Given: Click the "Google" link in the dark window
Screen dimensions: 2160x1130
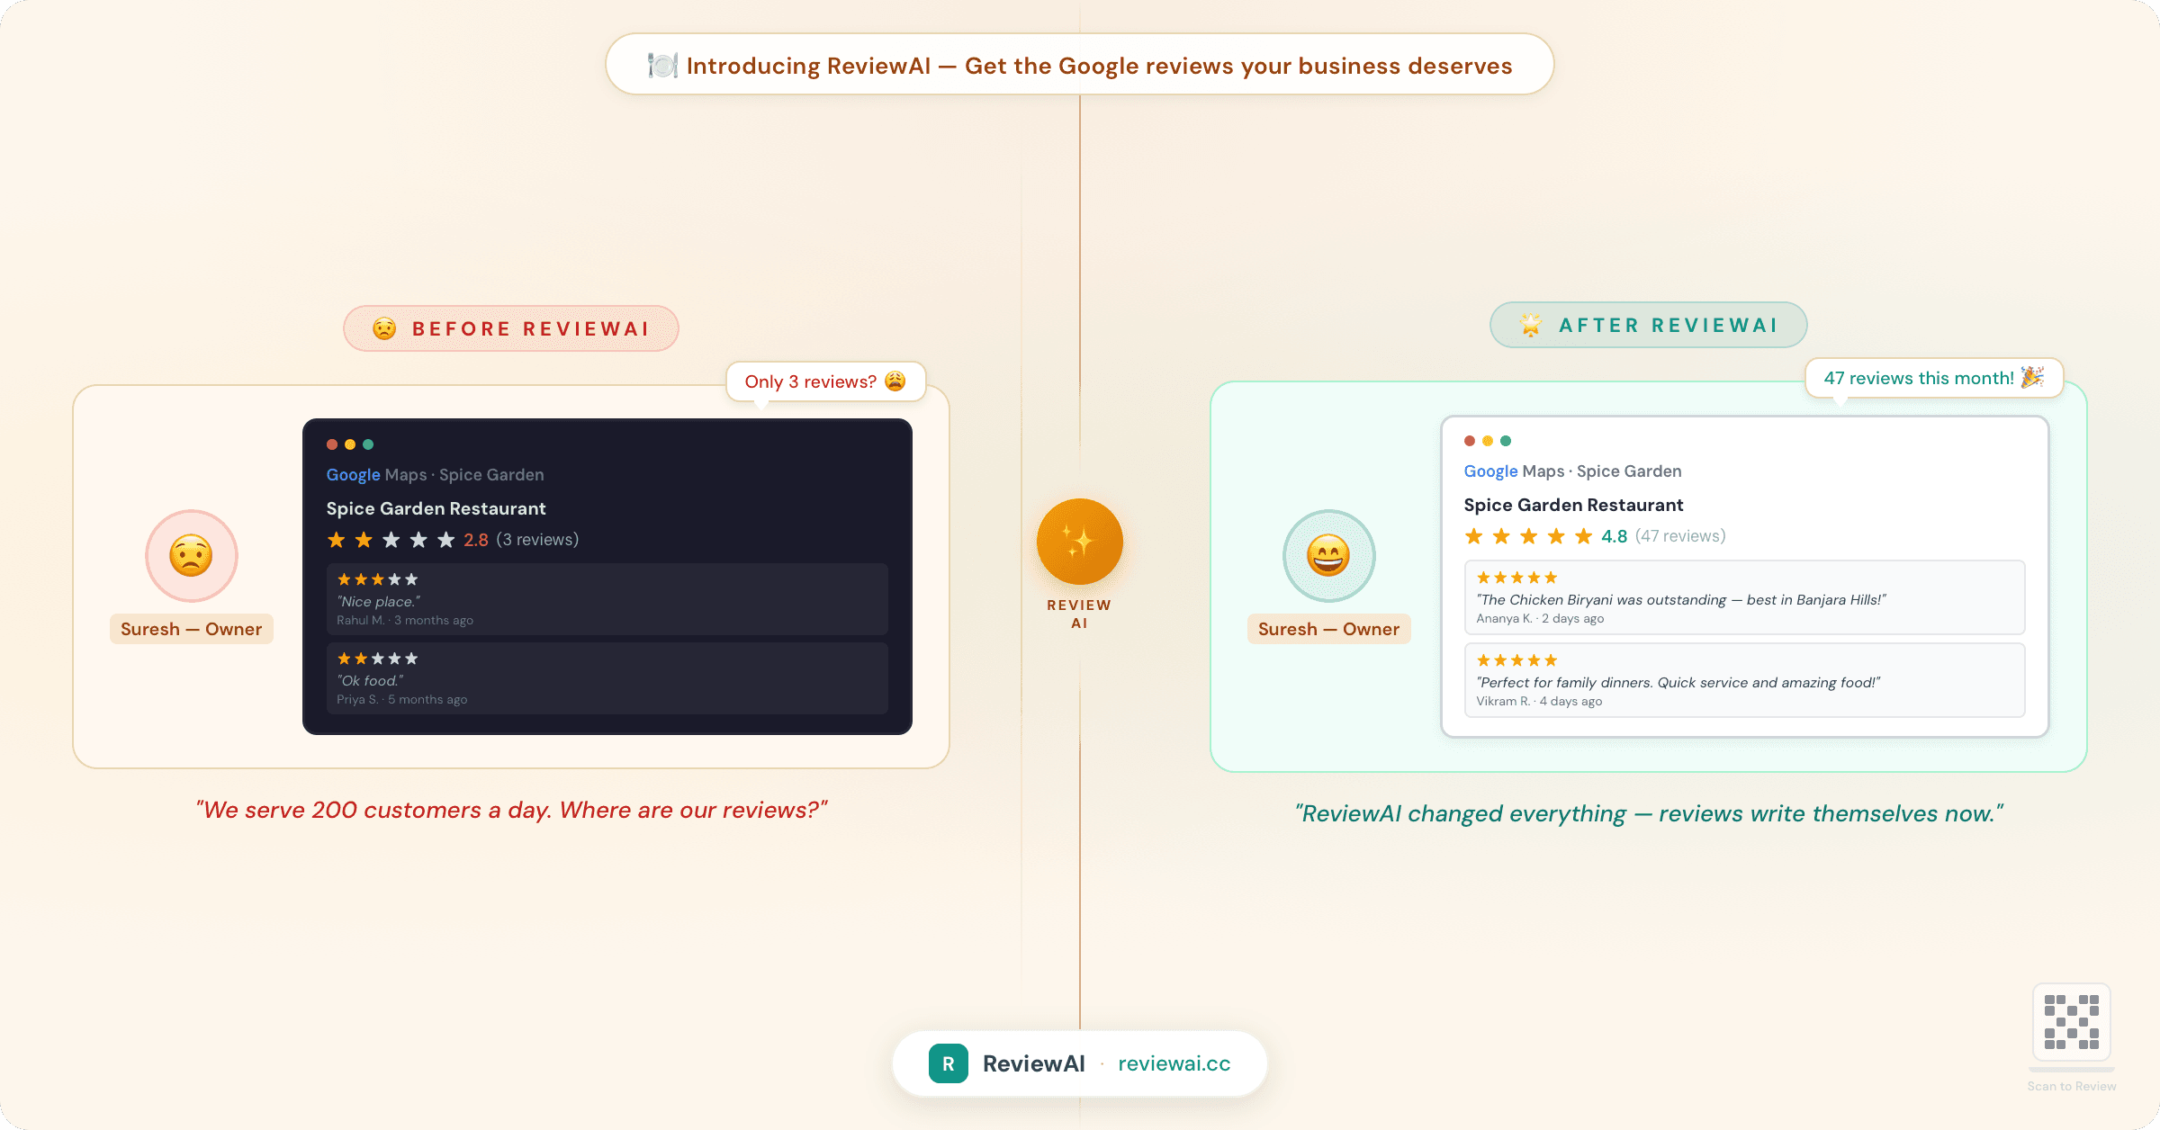Looking at the screenshot, I should coord(354,475).
